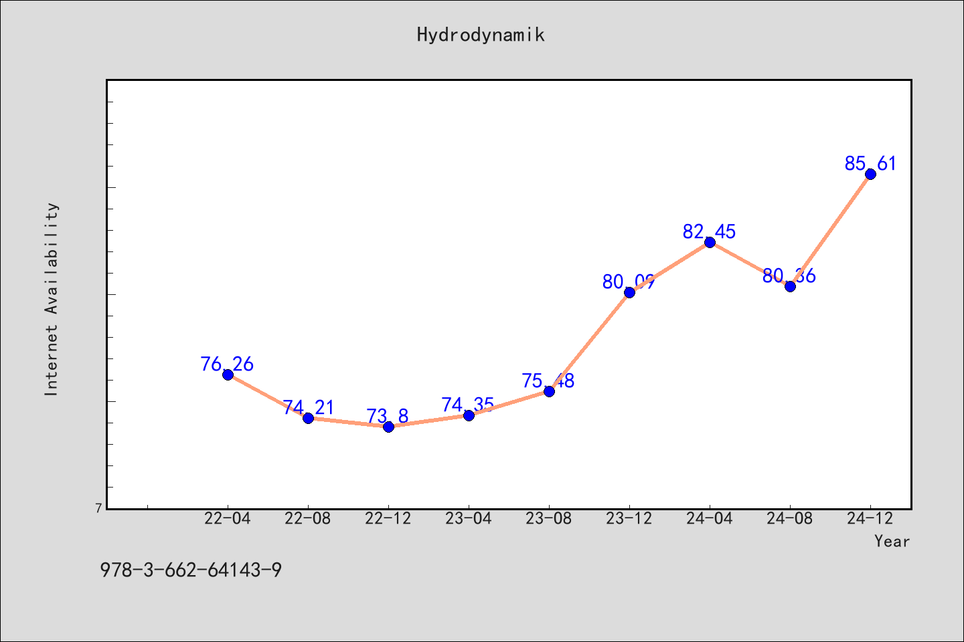Click the footnote 978-3-662-64143-9
The height and width of the screenshot is (642, 964).
[191, 570]
